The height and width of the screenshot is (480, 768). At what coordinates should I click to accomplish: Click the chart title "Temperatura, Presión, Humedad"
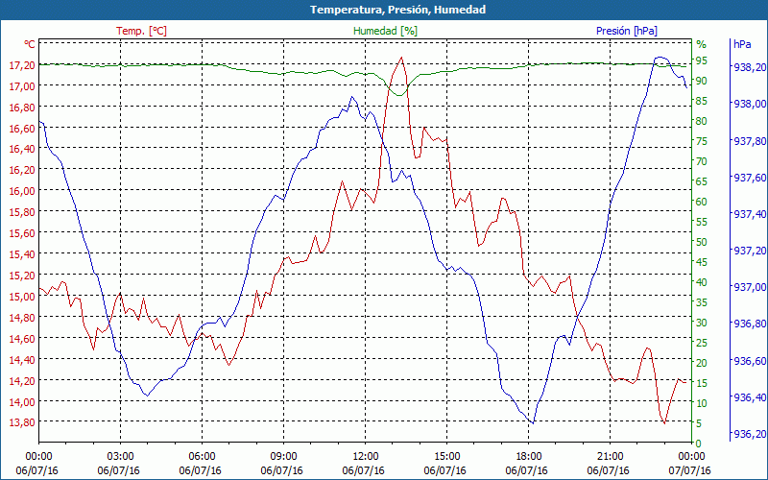coord(397,10)
